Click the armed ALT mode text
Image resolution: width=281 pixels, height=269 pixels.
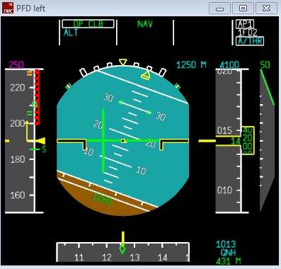click(71, 33)
